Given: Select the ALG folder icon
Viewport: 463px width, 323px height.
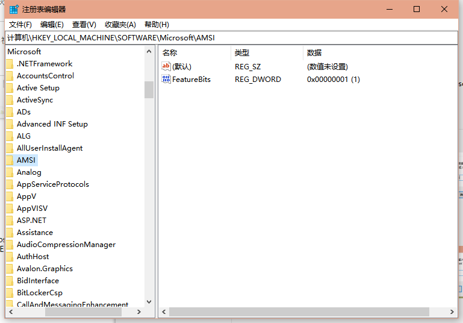Looking at the screenshot, I should pos(10,136).
